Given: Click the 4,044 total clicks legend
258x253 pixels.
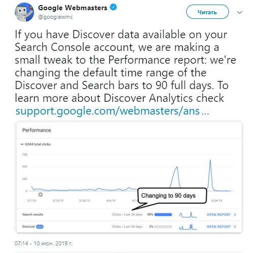Looking at the screenshot, I should pyautogui.click(x=36, y=144).
